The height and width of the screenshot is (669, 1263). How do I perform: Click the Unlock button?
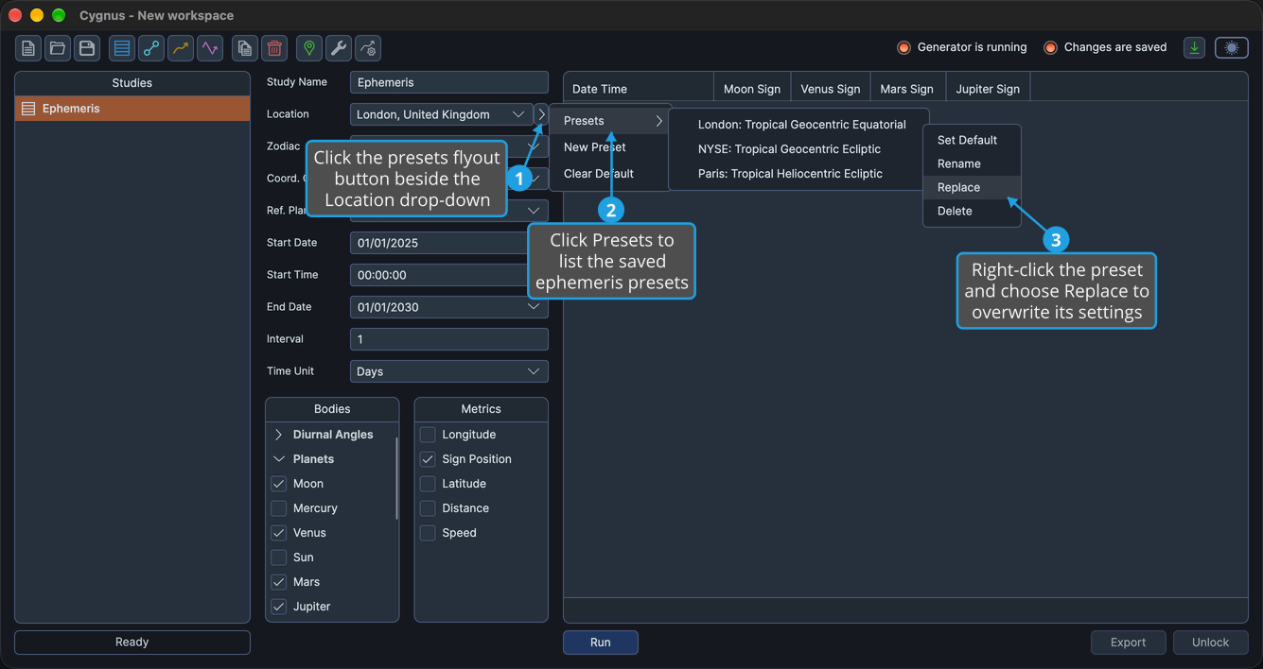pos(1210,643)
